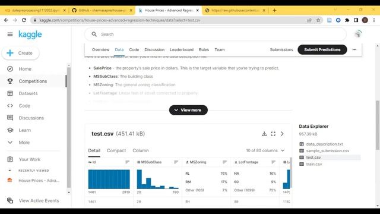Open browser side panel icon

pyautogui.click(x=356, y=20)
